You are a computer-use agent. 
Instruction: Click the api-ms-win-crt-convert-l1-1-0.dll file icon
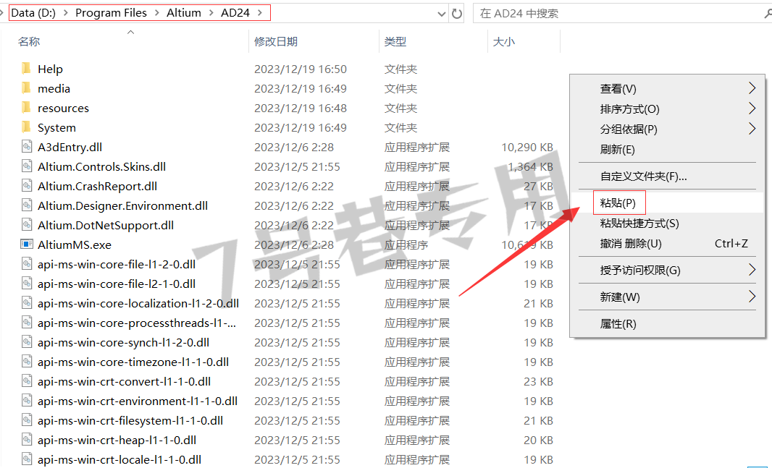point(27,381)
